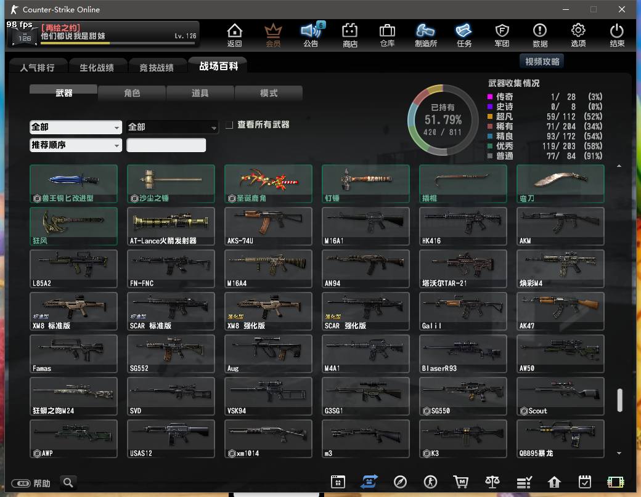The height and width of the screenshot is (497, 641).
Task: Select the BlaserR93 weapon card
Action: [463, 354]
